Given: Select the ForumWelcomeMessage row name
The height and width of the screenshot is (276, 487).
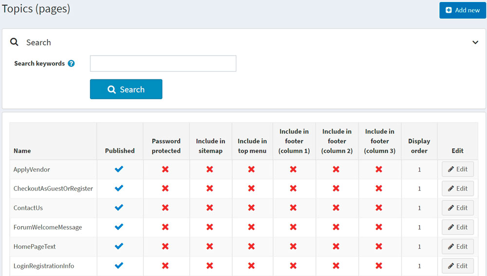Looking at the screenshot, I should 48,227.
